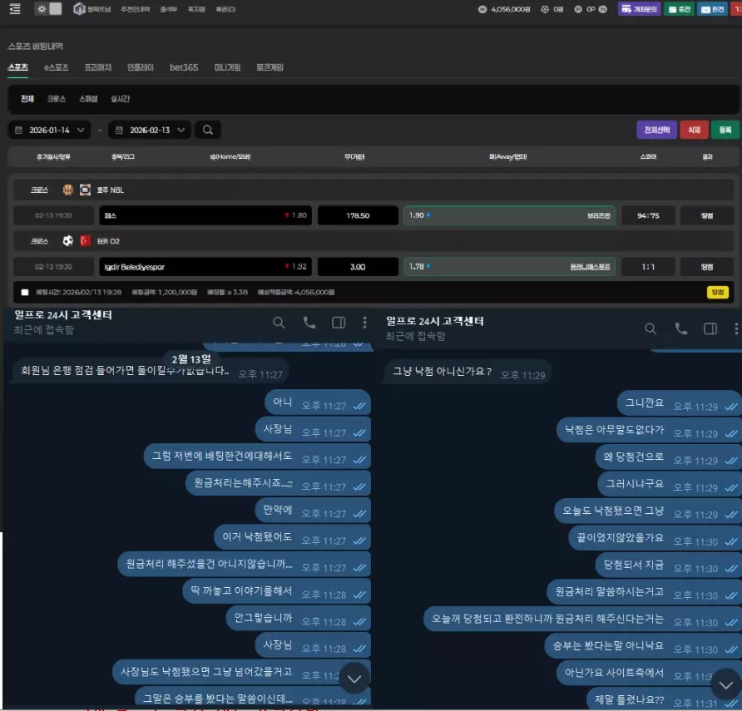This screenshot has height=711, width=742.
Task: Toggle side panel in the left chat header
Action: click(339, 323)
